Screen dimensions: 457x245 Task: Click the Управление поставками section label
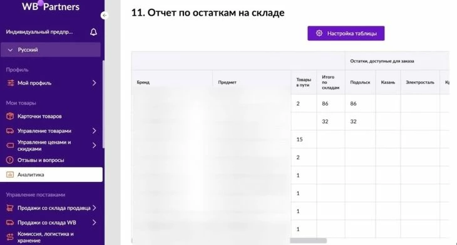[x=36, y=194]
